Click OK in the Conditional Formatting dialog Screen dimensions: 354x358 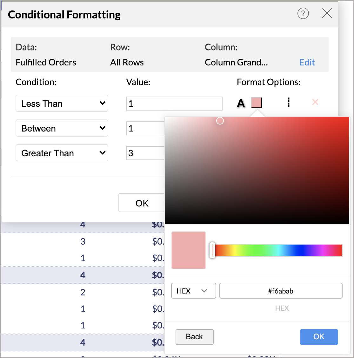pos(142,203)
